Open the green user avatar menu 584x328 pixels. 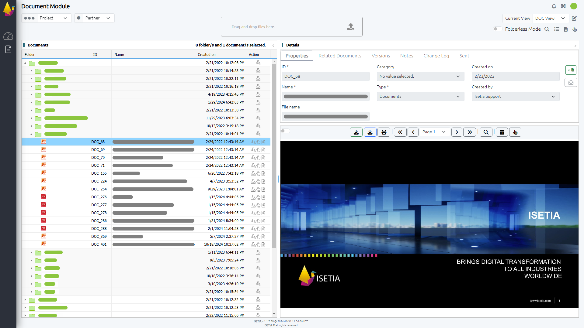pyautogui.click(x=574, y=6)
